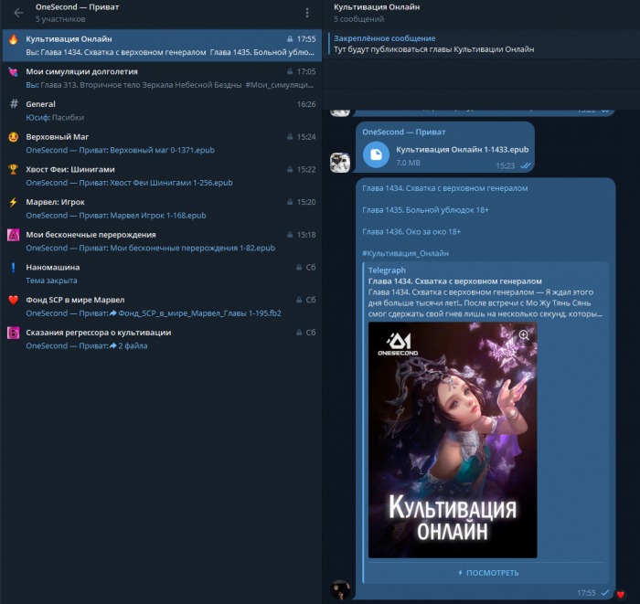Open the pinned message banner

pos(482,44)
